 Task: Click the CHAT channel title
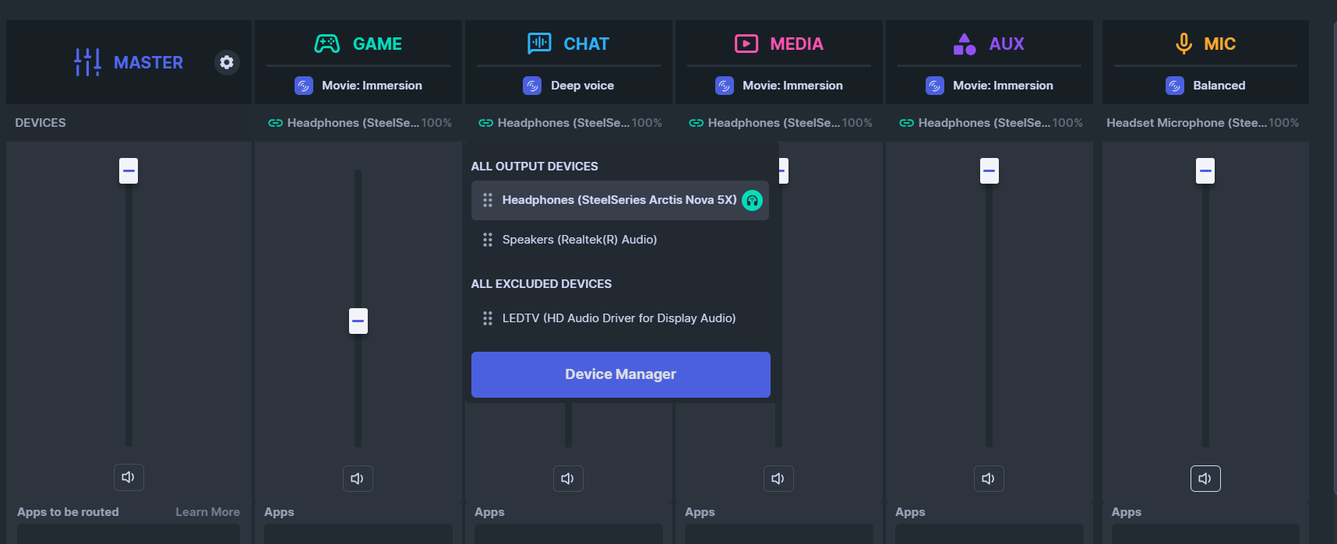click(587, 44)
